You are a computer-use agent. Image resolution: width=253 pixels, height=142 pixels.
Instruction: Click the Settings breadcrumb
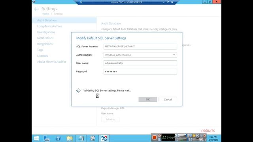click(x=58, y=14)
